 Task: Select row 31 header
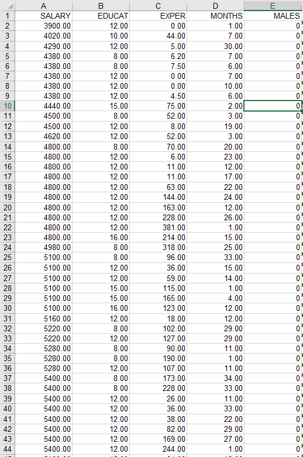point(8,318)
